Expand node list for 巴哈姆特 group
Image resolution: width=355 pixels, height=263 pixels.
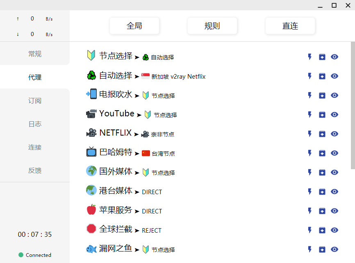click(322, 153)
